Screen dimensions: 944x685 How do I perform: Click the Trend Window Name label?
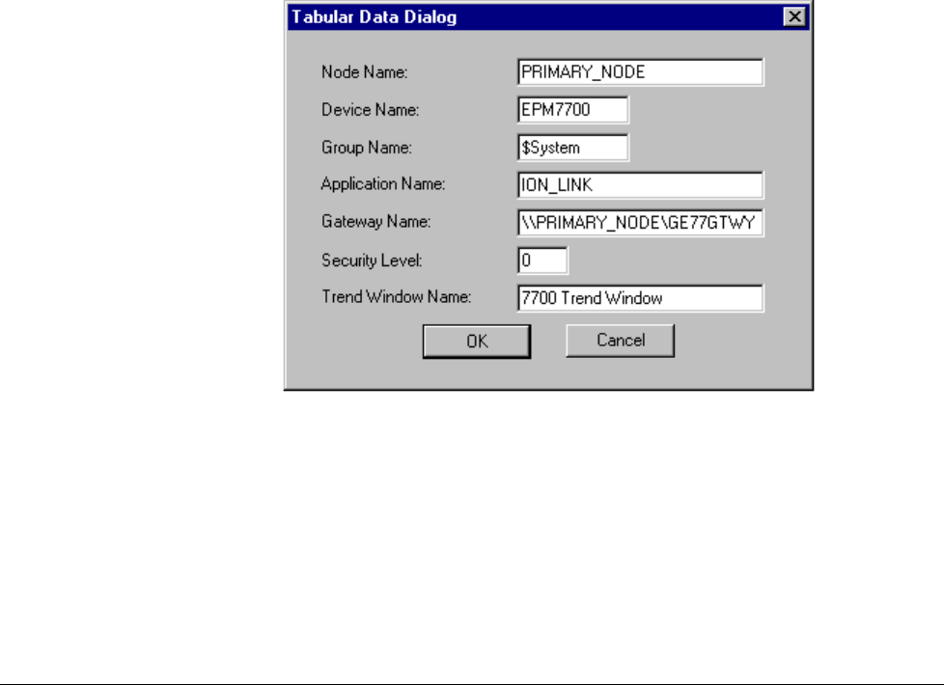[396, 297]
